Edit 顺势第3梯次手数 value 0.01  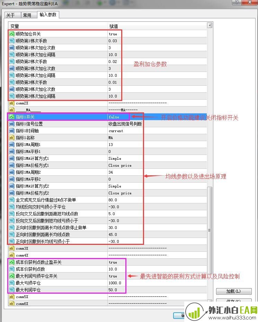(113, 82)
